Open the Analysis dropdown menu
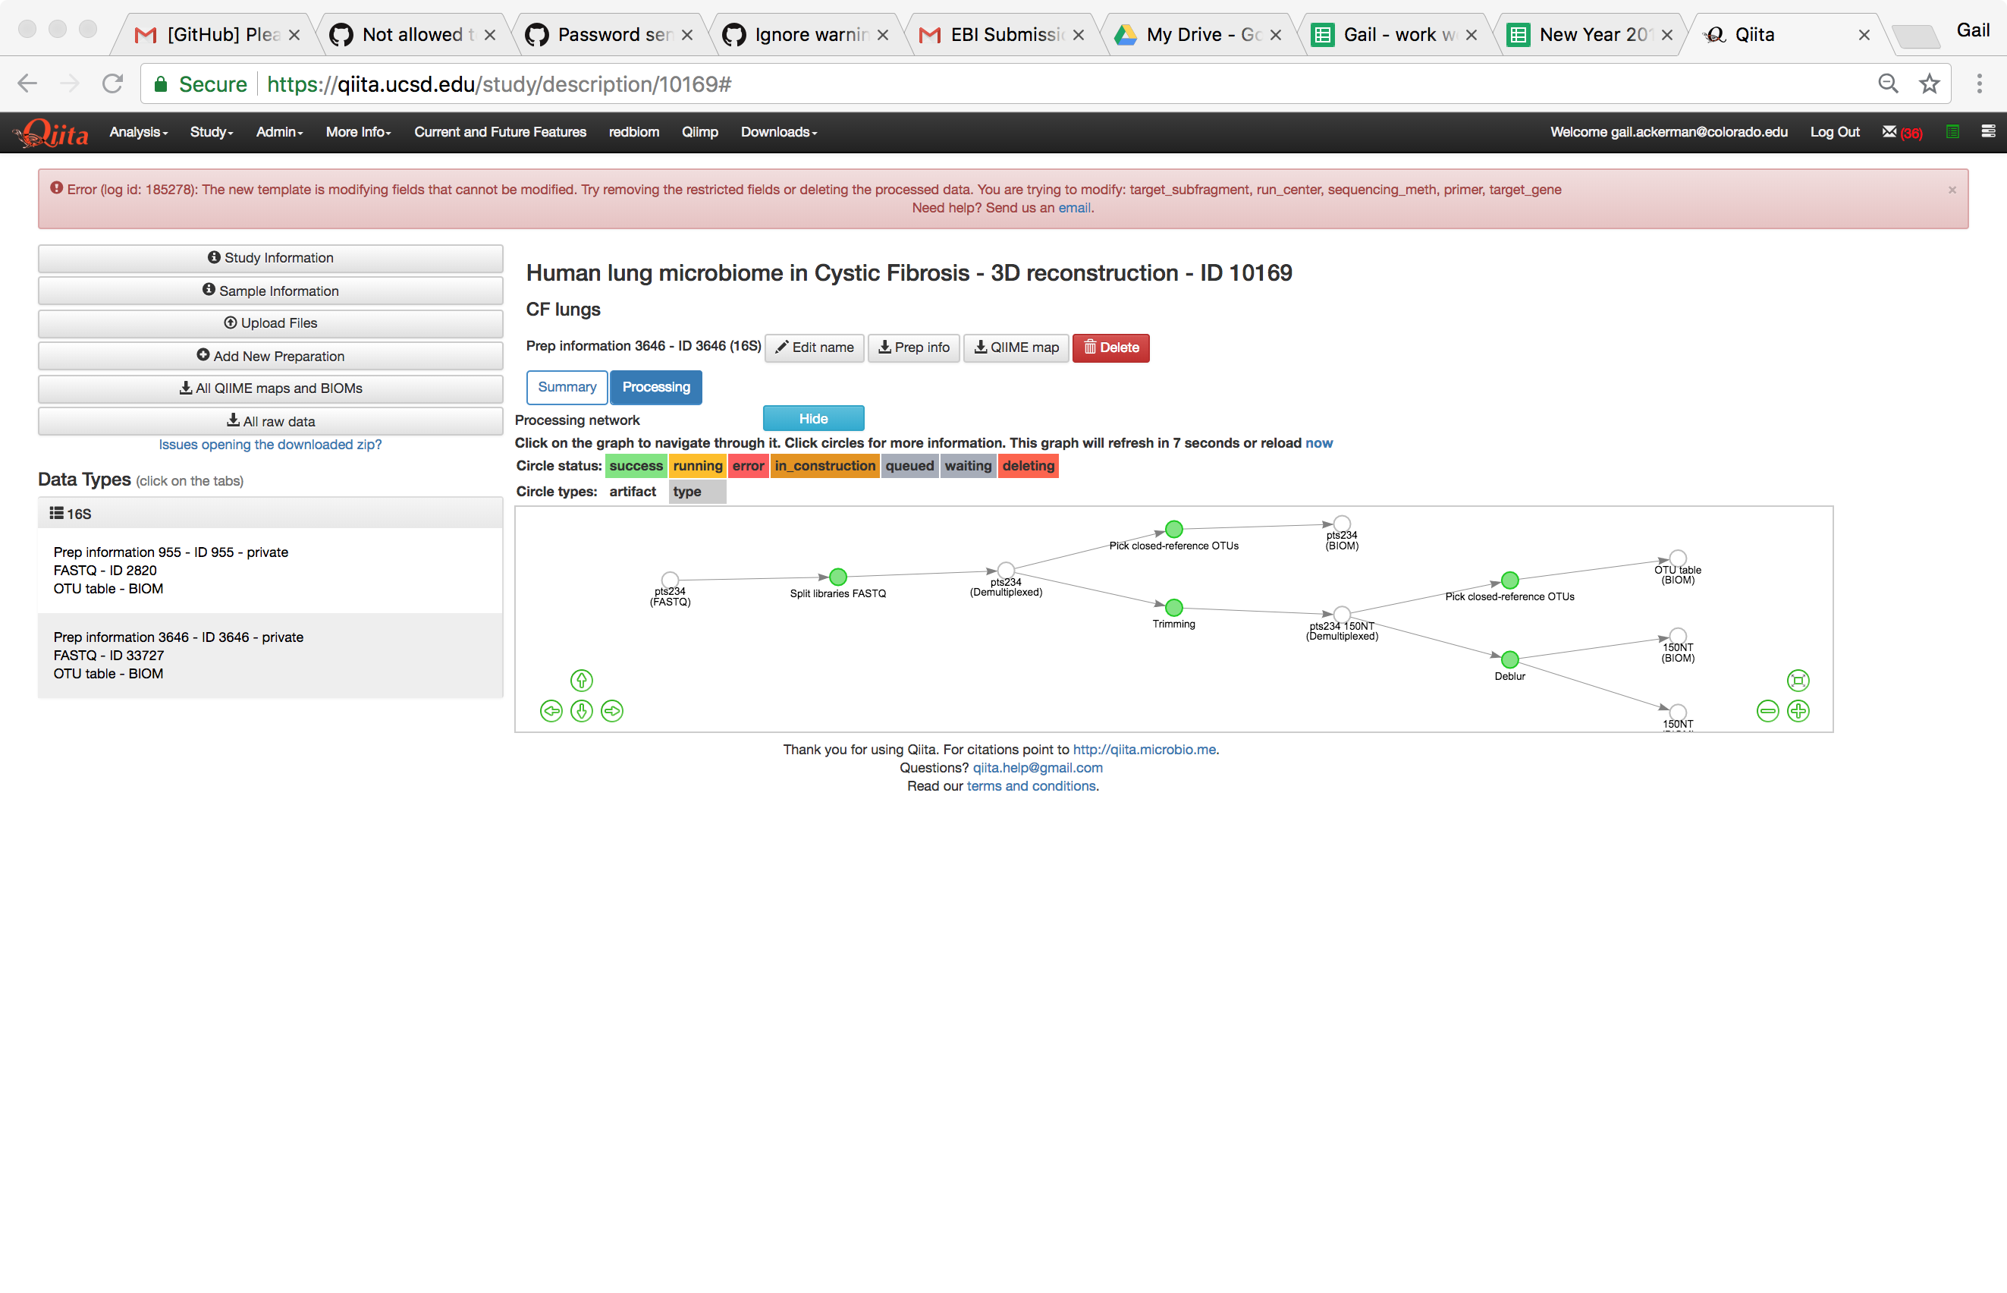 pos(139,132)
